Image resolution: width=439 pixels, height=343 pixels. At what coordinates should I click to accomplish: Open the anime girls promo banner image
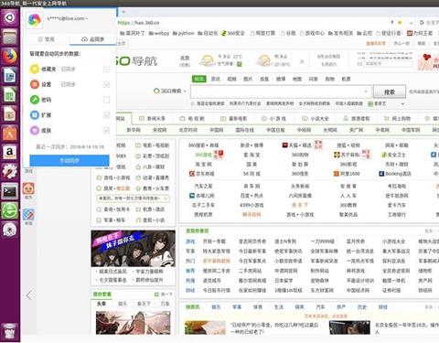tap(134, 249)
